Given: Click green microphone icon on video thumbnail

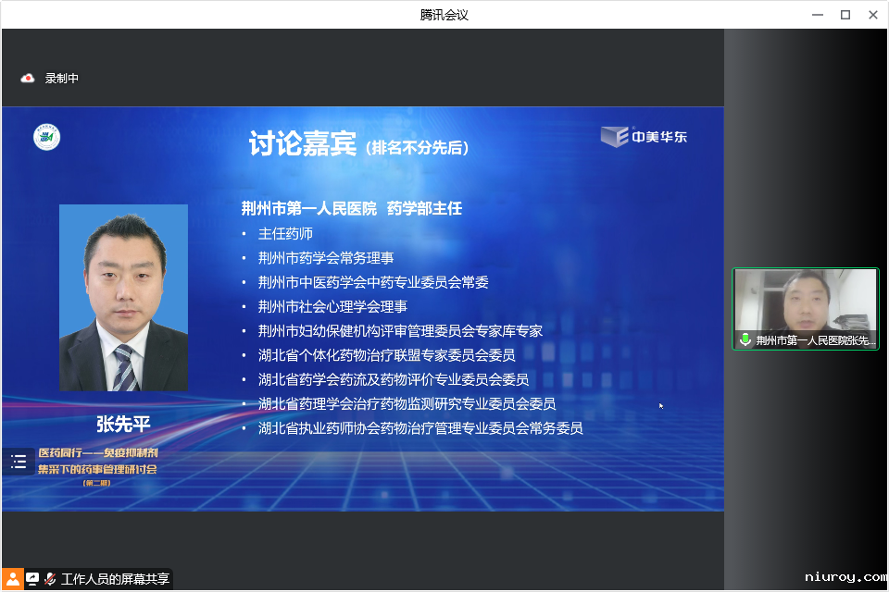Looking at the screenshot, I should tap(745, 340).
